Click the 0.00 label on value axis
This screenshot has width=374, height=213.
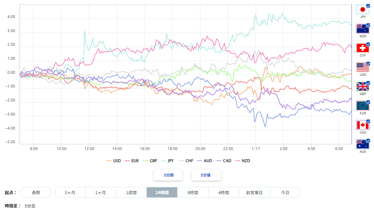[11, 73]
